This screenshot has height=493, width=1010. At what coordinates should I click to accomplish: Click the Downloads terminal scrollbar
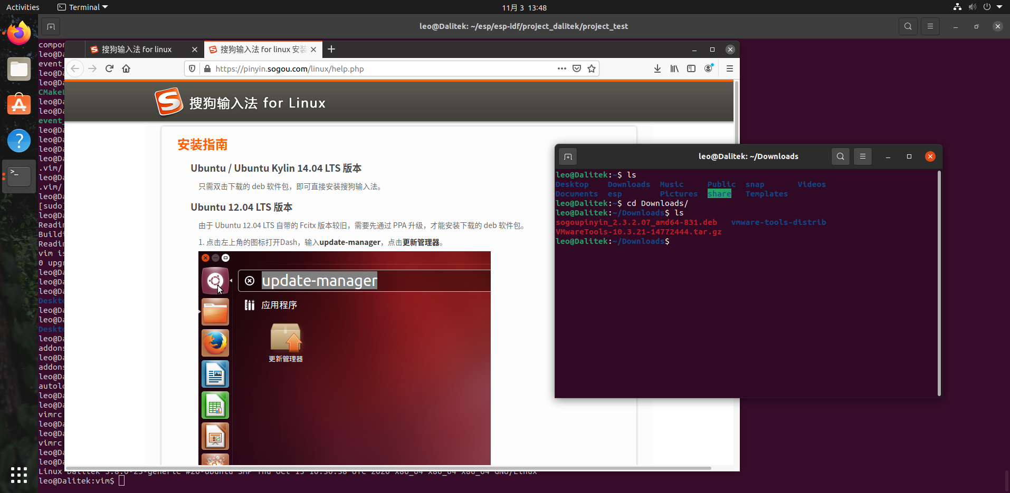939,283
